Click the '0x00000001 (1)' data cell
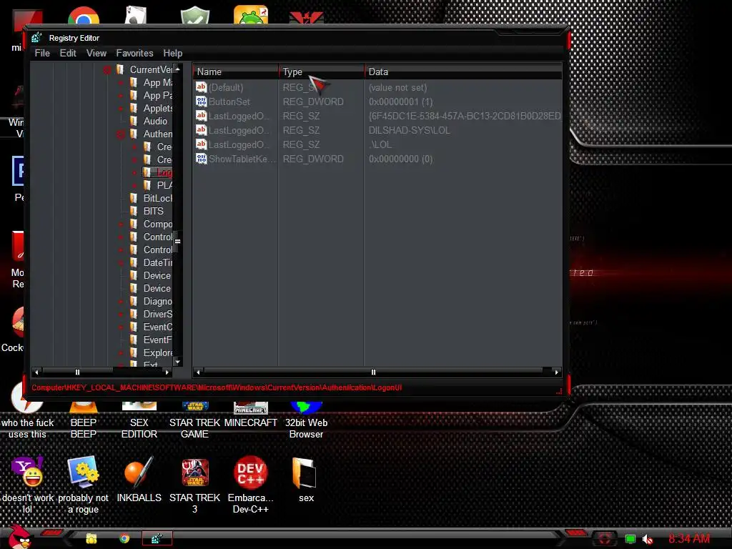 [x=400, y=102]
